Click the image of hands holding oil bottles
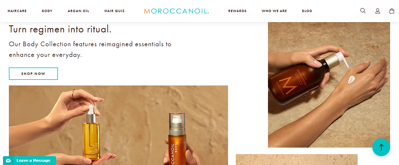The image size is (399, 165). pyautogui.click(x=118, y=125)
